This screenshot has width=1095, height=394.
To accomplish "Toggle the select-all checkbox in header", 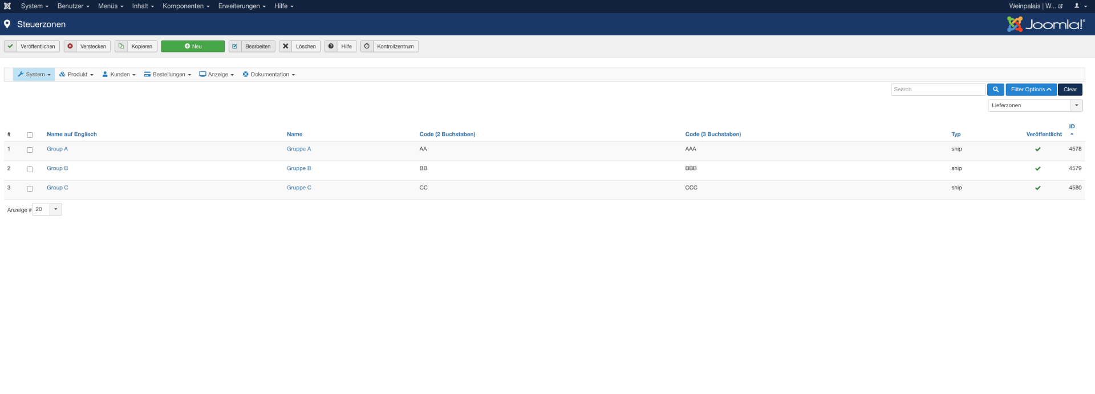I will pos(30,135).
